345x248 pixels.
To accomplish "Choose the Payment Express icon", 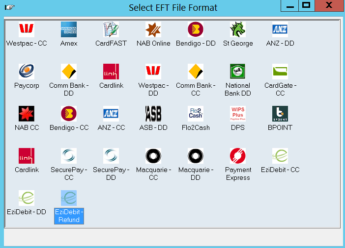I will tap(238, 156).
